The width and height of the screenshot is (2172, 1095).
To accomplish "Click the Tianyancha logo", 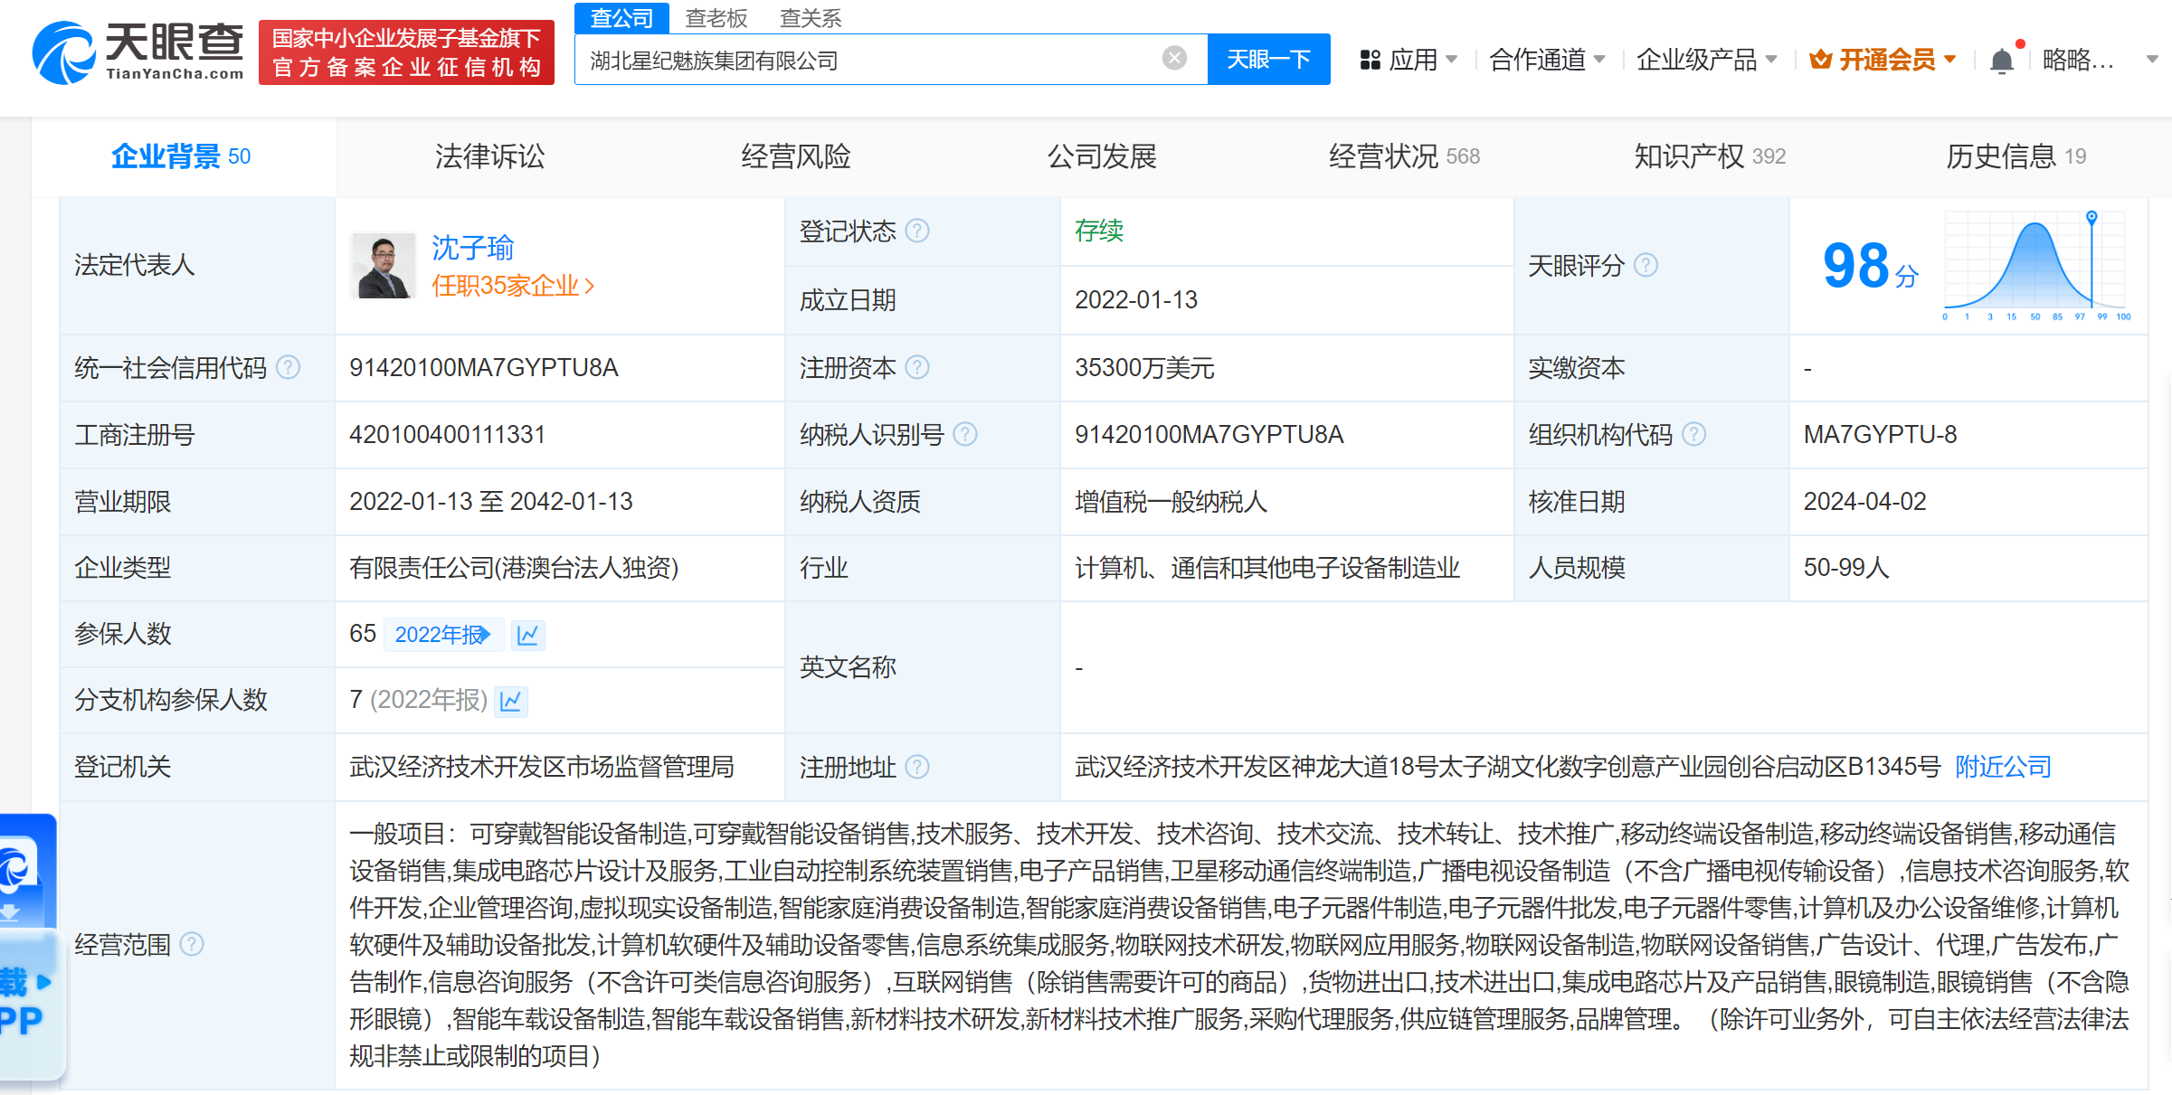I will point(138,52).
